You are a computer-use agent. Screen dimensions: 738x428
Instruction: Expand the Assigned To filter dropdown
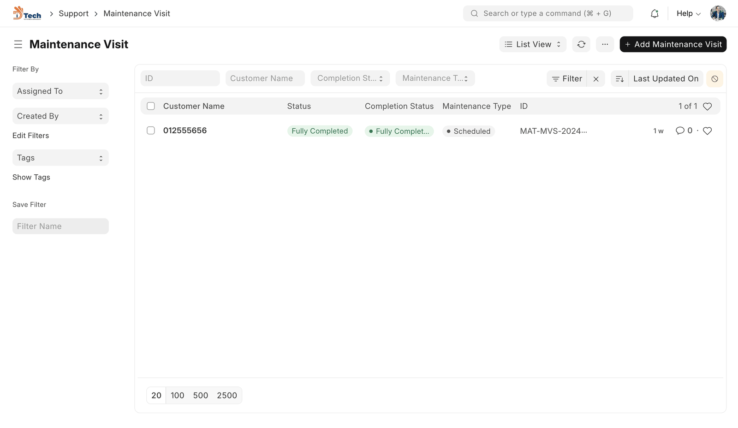click(x=60, y=91)
